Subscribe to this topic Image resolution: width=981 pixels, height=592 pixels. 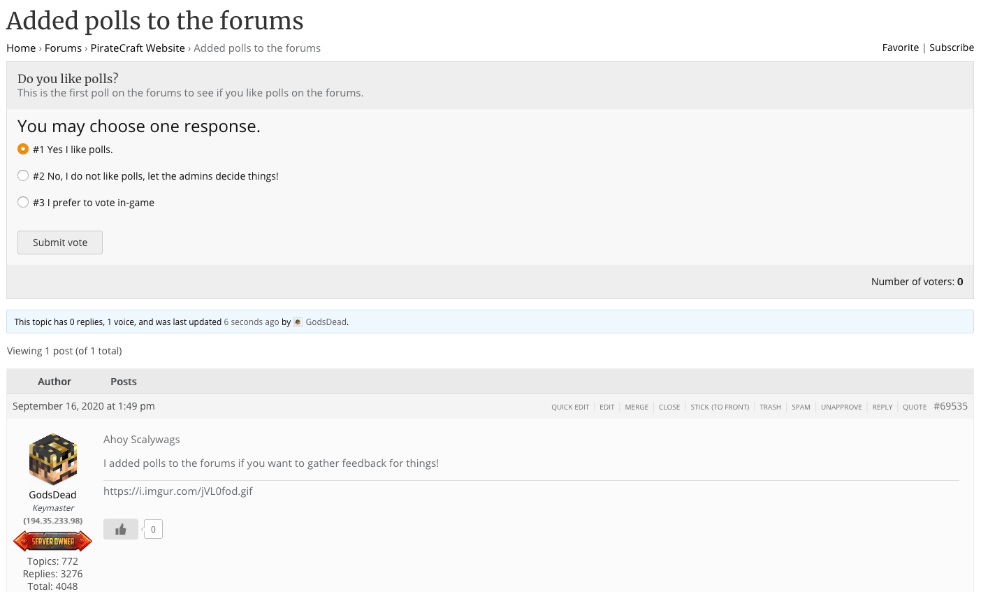pyautogui.click(x=951, y=48)
